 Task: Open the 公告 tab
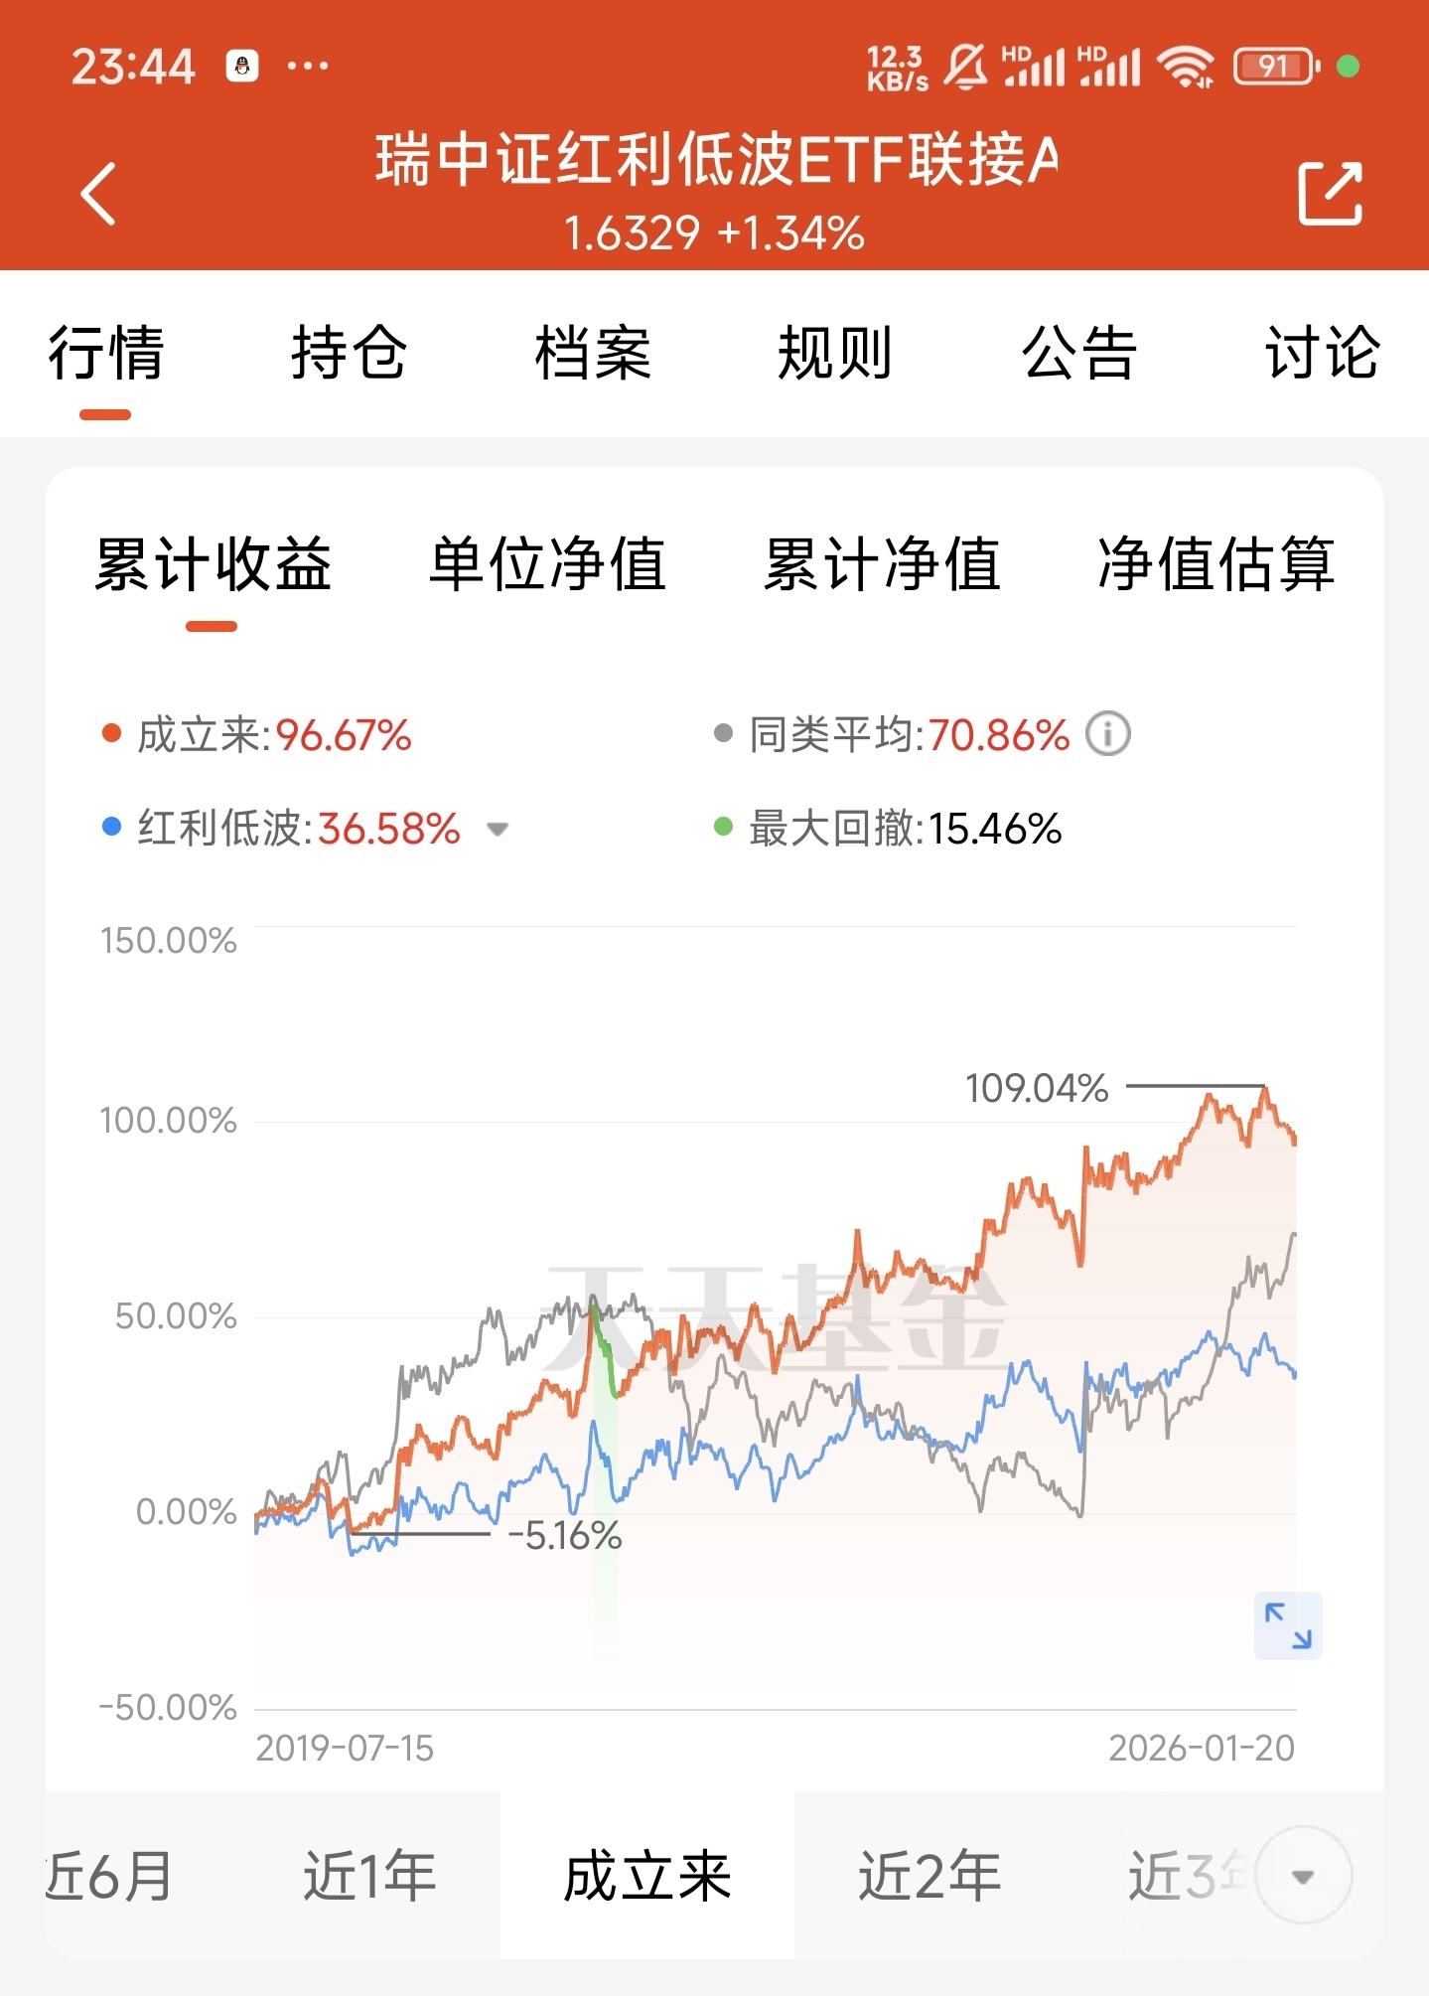[x=1079, y=353]
